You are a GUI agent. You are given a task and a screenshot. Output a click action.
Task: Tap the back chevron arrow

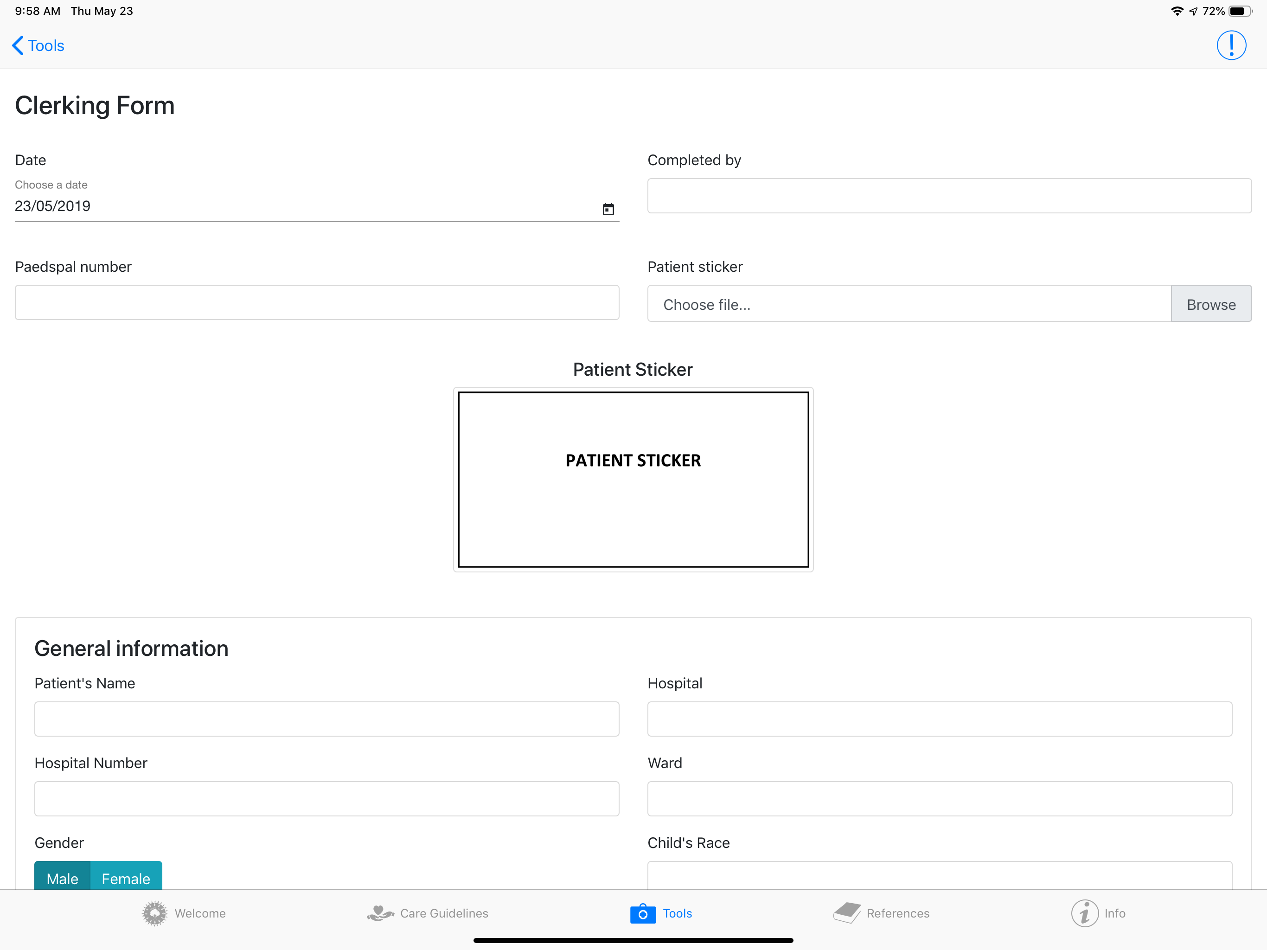(18, 45)
